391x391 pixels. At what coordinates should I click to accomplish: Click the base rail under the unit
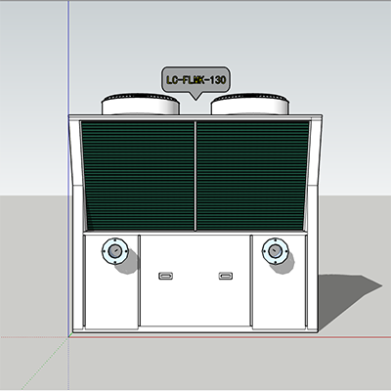click(x=195, y=330)
